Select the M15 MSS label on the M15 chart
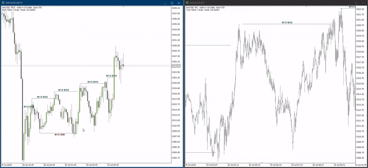Image resolution: width=368 pixels, height=168 pixels. click(x=29, y=107)
